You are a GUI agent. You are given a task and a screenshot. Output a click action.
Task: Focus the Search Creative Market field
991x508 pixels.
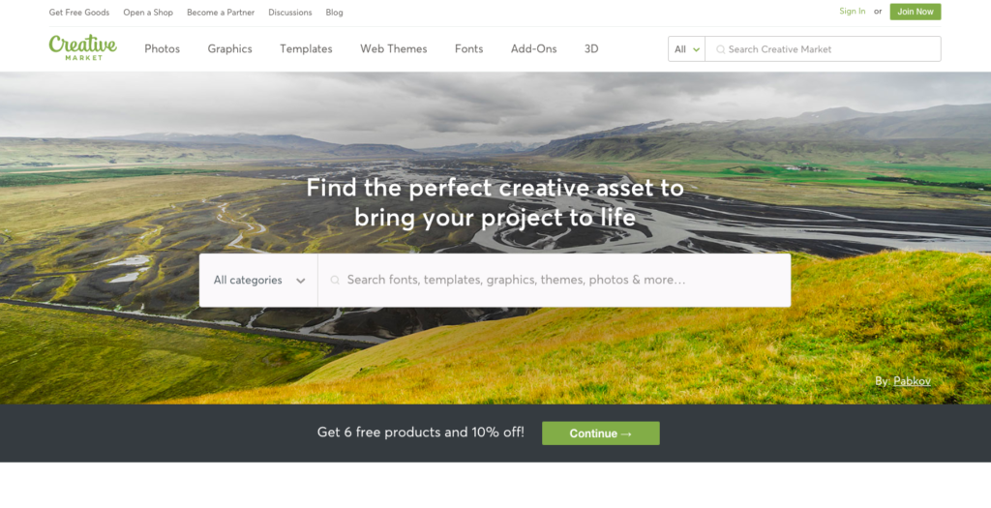[823, 49]
